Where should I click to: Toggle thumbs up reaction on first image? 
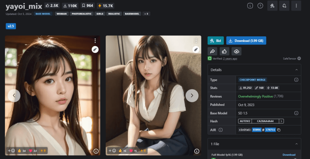[21, 151]
